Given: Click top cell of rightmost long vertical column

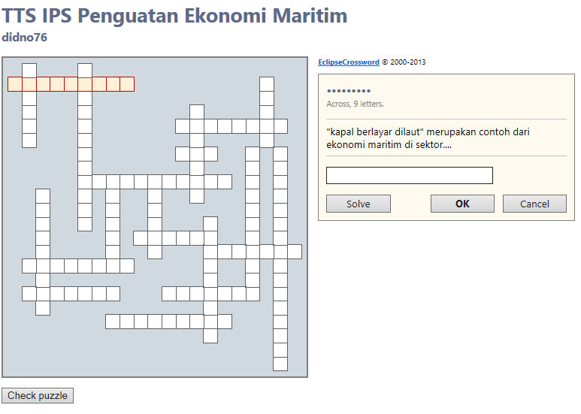Looking at the screenshot, I should pos(280,154).
